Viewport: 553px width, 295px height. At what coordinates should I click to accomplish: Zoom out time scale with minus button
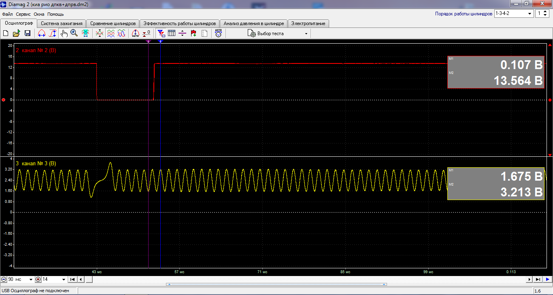coord(4,279)
